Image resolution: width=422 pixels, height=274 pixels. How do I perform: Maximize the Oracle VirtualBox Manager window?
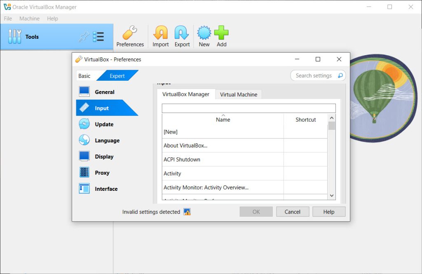pos(390,7)
